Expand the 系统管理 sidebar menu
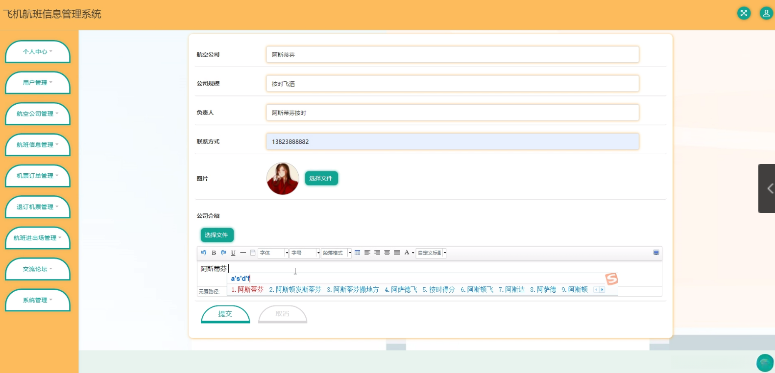The image size is (775, 373). (38, 301)
